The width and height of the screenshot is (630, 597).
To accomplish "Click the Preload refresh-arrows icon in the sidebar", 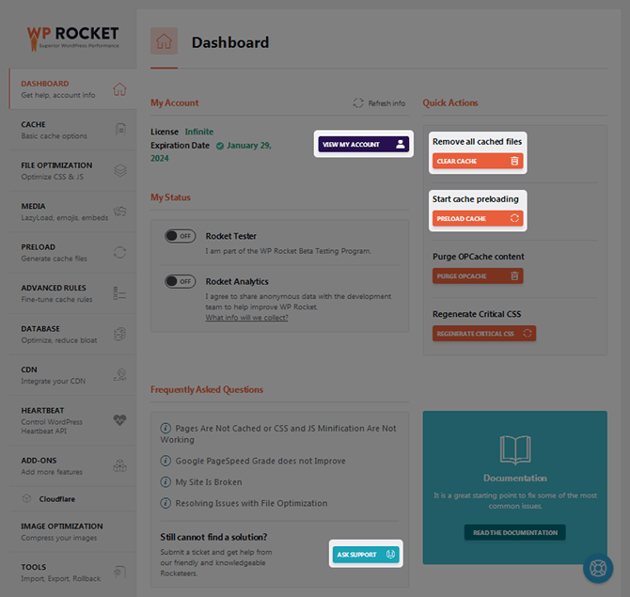I will [x=119, y=252].
